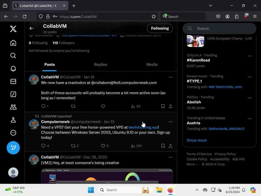Viewport: 261px width, 196px height.
Task: Share the Computernewb VPS post
Action: pos(171,146)
